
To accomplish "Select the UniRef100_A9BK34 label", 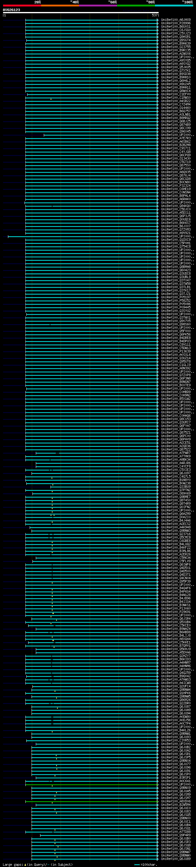I will click(176, 460).
